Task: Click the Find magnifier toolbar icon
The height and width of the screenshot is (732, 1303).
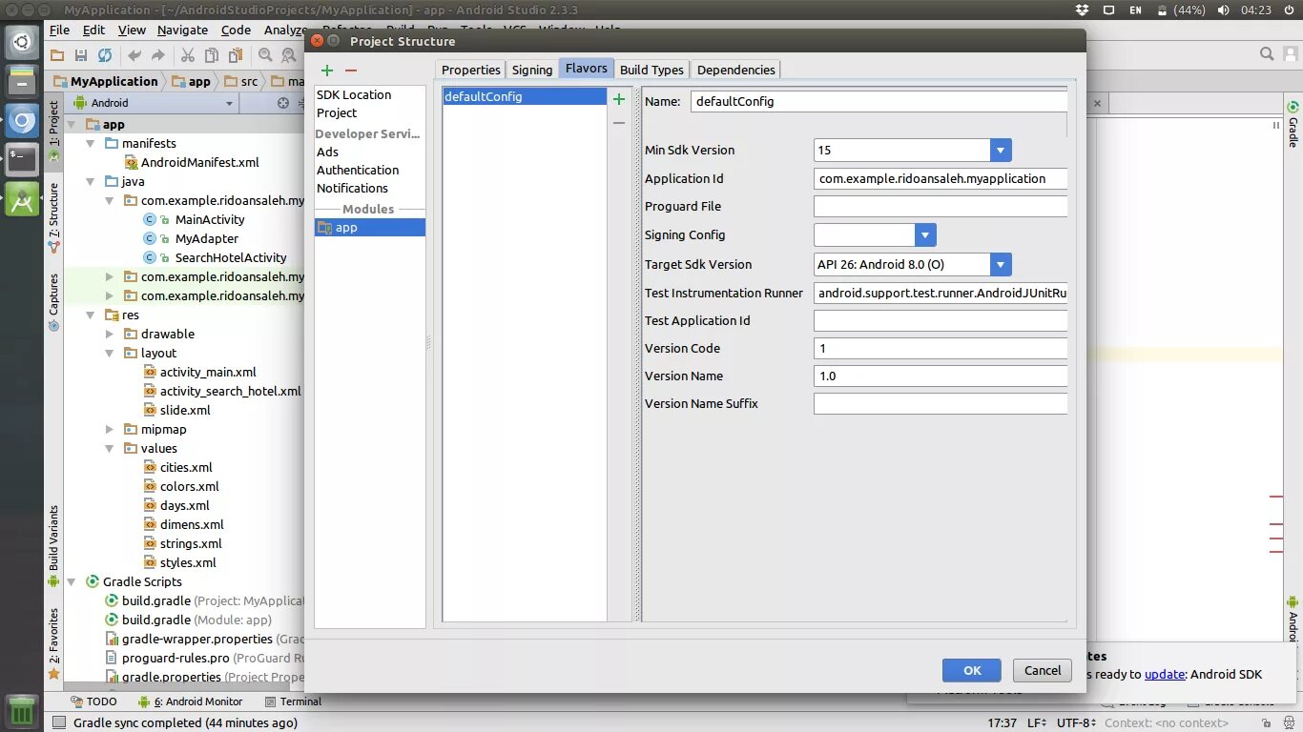Action: (265, 56)
